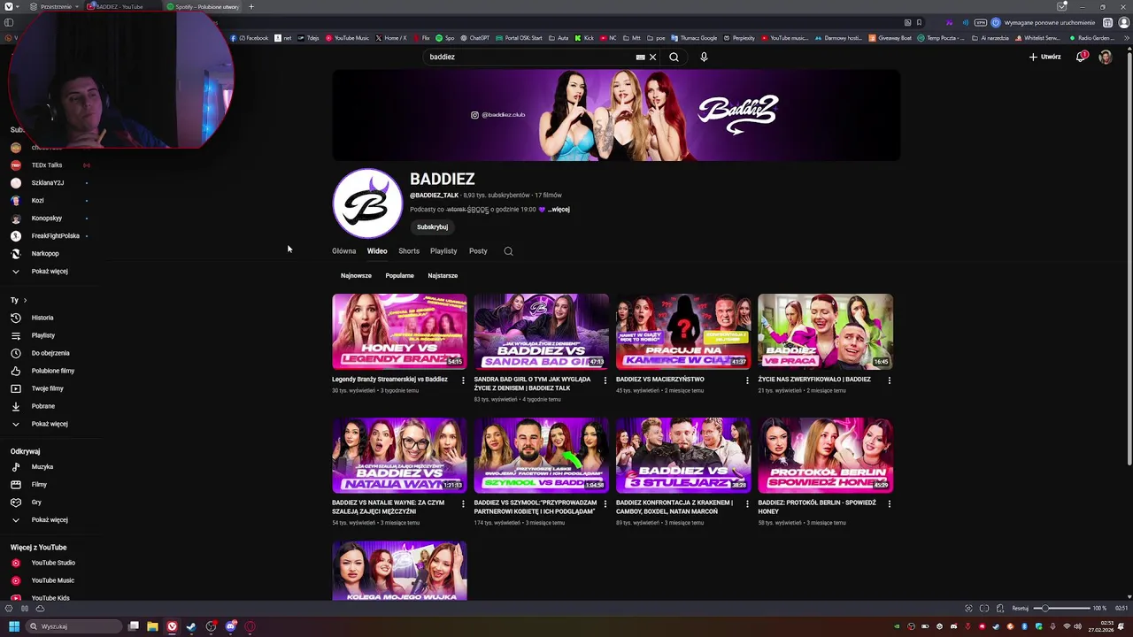The height and width of the screenshot is (637, 1133).
Task: Open Filmy in Odkrywaj section
Action: point(39,485)
